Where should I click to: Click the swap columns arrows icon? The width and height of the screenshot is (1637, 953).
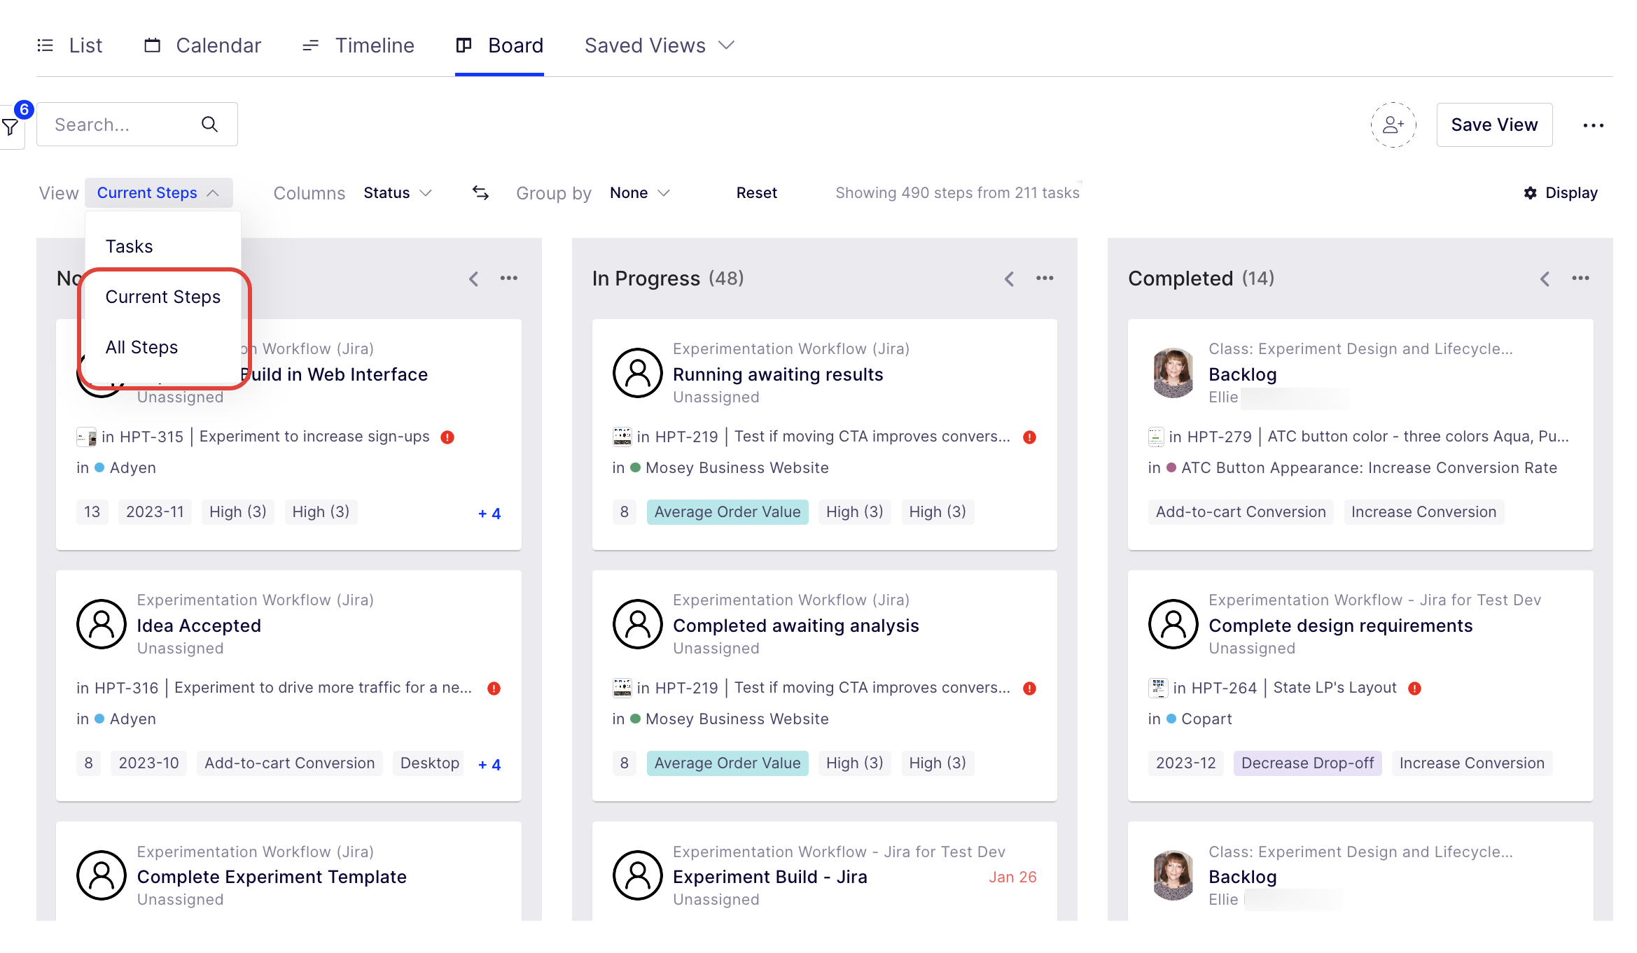pos(480,192)
